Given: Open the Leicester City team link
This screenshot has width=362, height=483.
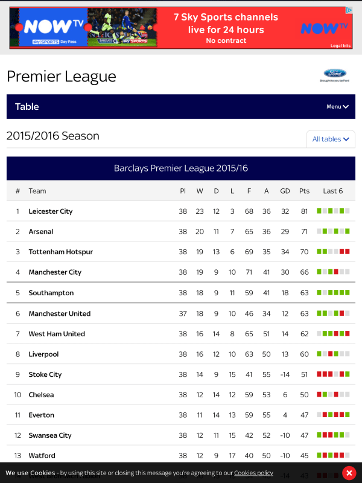Looking at the screenshot, I should point(51,211).
